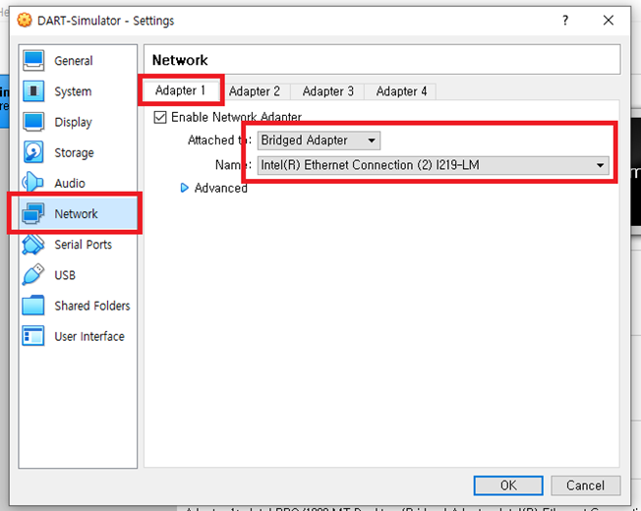
Task: Open the Attached to Bridged Adapter dropdown
Action: click(x=319, y=141)
